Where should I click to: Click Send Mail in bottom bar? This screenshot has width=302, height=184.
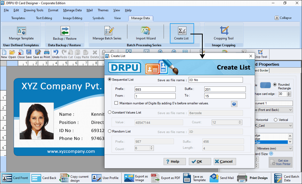click(221, 178)
